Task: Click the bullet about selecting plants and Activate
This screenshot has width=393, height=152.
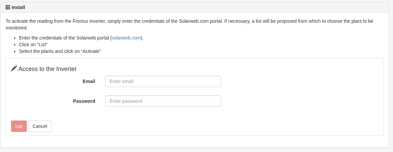Action: [60, 51]
